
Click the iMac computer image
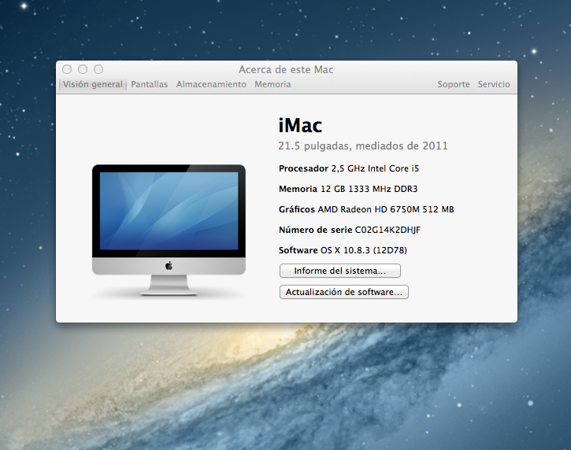pos(169,230)
